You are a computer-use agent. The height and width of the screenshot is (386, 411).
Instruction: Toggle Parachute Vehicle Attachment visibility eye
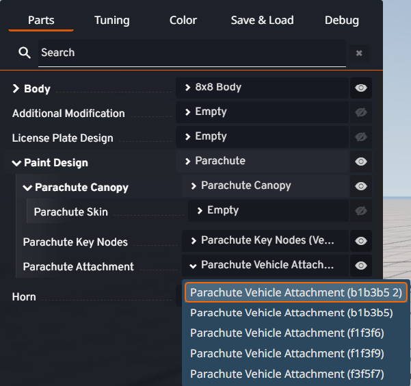click(361, 266)
